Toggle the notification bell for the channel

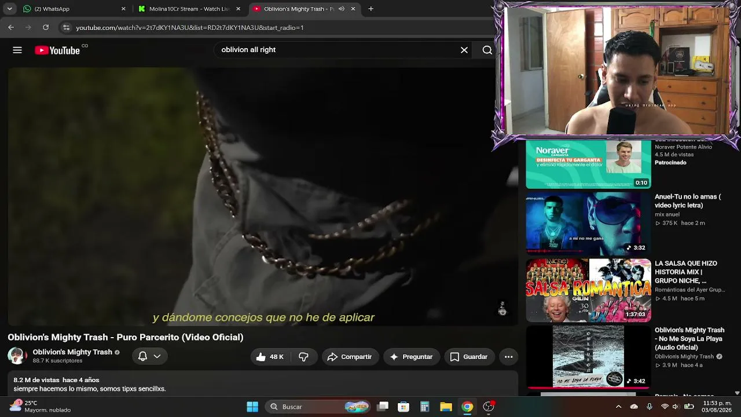149,357
